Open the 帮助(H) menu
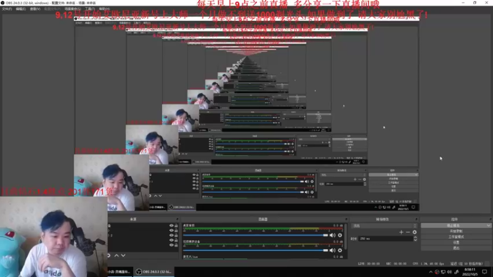 point(104,9)
